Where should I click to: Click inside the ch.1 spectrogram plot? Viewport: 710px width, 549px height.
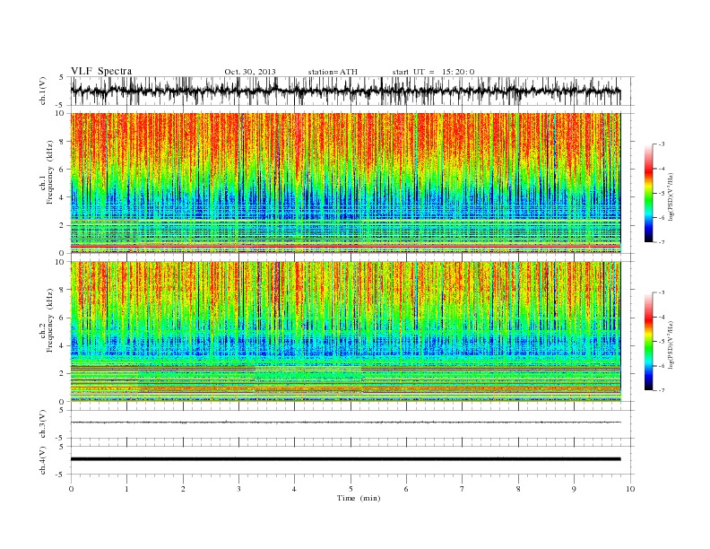pyautogui.click(x=345, y=183)
